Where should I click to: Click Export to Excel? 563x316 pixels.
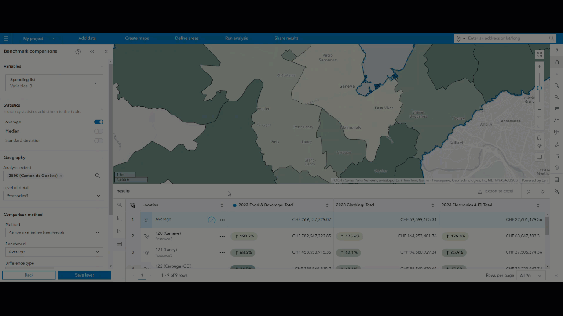(x=497, y=191)
